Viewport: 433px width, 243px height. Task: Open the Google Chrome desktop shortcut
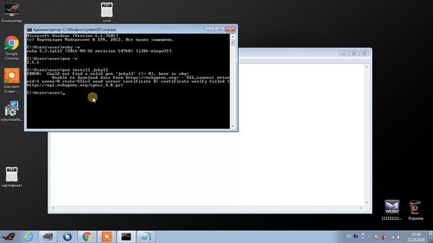click(12, 48)
